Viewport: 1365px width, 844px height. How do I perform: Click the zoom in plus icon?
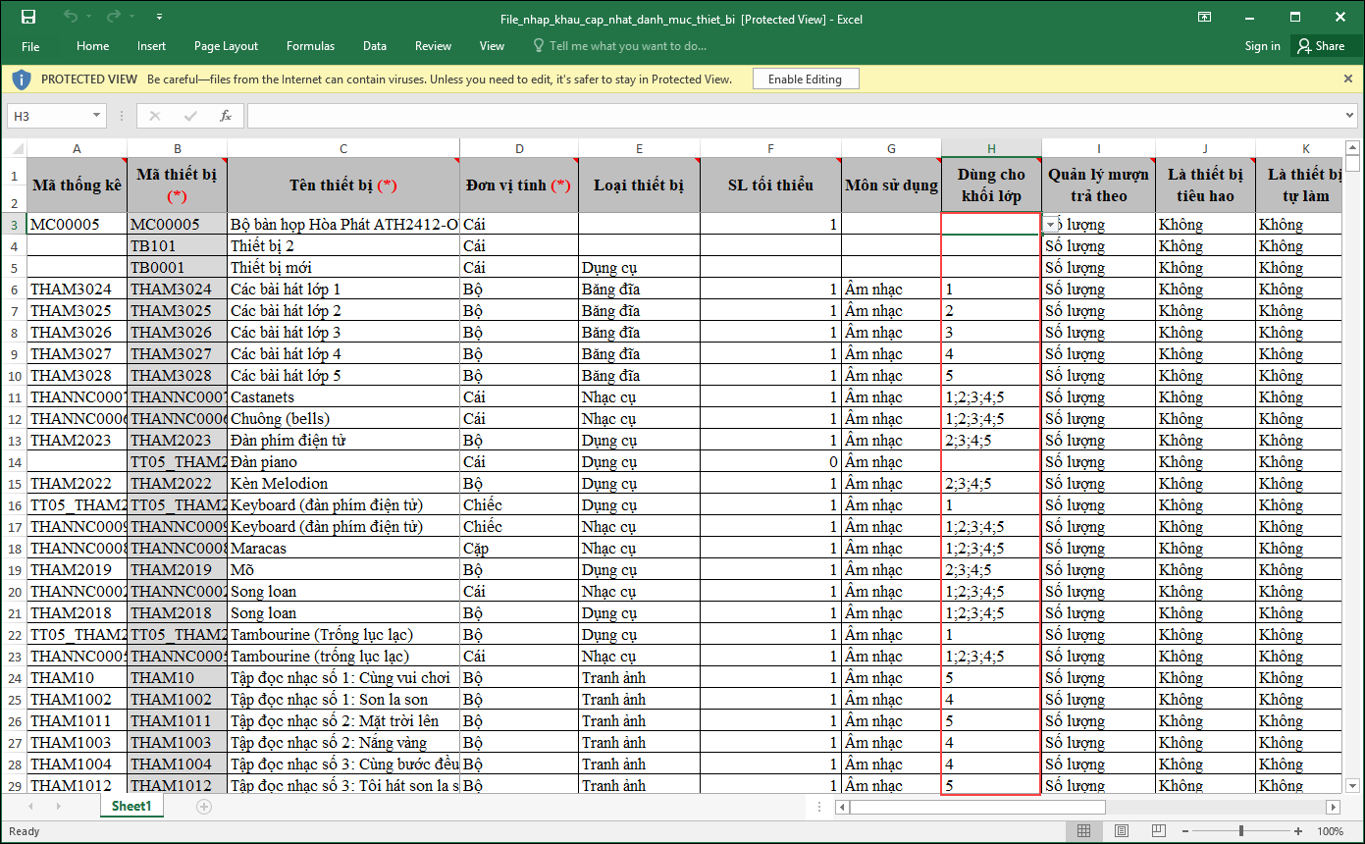[x=1297, y=831]
